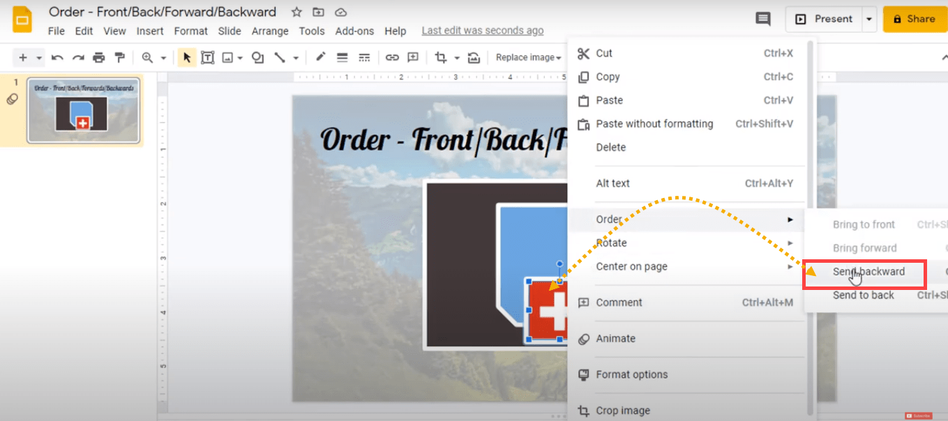948x421 pixels.
Task: Set the border dash style
Action: (x=364, y=57)
